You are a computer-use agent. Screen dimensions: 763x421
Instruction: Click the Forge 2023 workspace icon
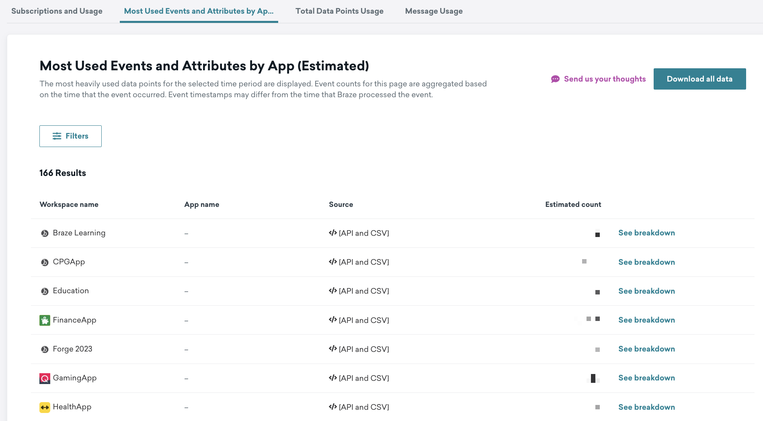pyautogui.click(x=45, y=349)
